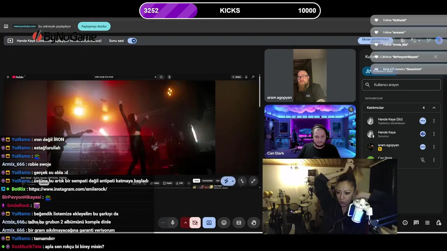Select Aramanızdan filter chip
Viewport: 447px width, 251px height.
(x=207, y=181)
